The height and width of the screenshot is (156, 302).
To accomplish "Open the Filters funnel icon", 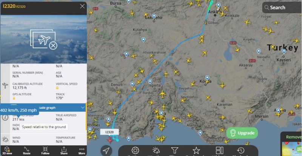I will tap(175, 151).
